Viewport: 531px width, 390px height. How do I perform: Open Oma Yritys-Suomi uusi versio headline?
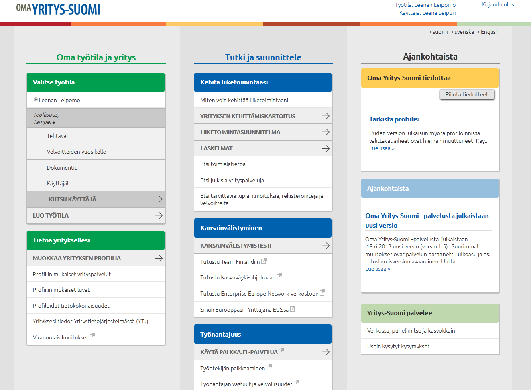click(x=427, y=220)
